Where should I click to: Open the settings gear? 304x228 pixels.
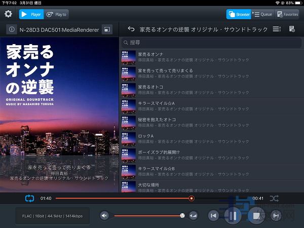[8, 14]
